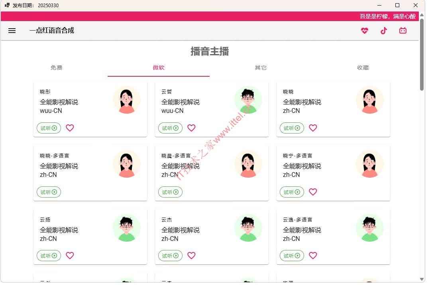Close the window
Screen dimensions: 428x285
415,5
